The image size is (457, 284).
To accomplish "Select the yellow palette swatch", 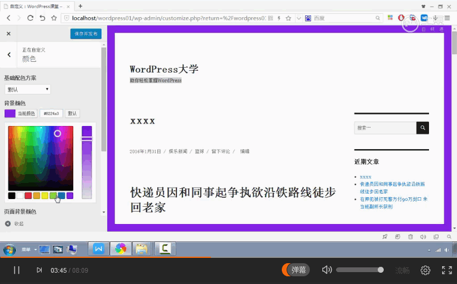I will (x=45, y=195).
